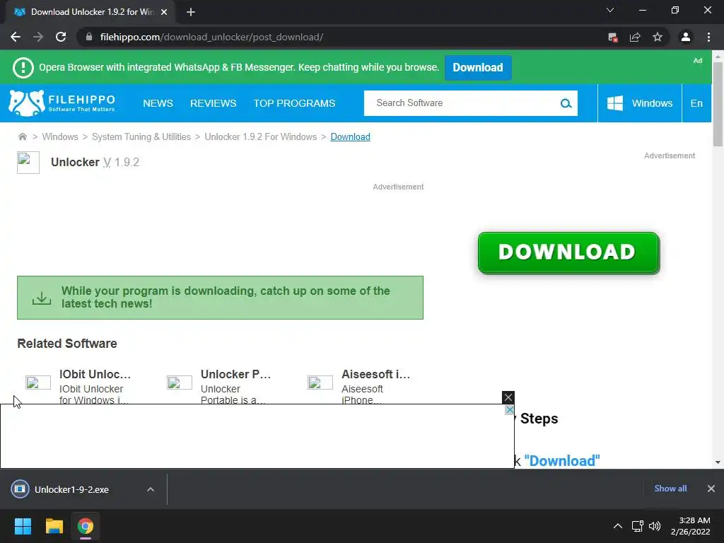This screenshot has width=724, height=543.
Task: Open the Windows platform selector
Action: click(x=639, y=103)
